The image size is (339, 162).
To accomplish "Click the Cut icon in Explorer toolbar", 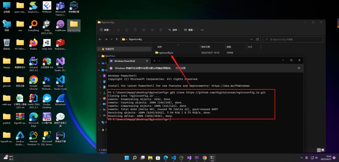I will click(118, 30).
